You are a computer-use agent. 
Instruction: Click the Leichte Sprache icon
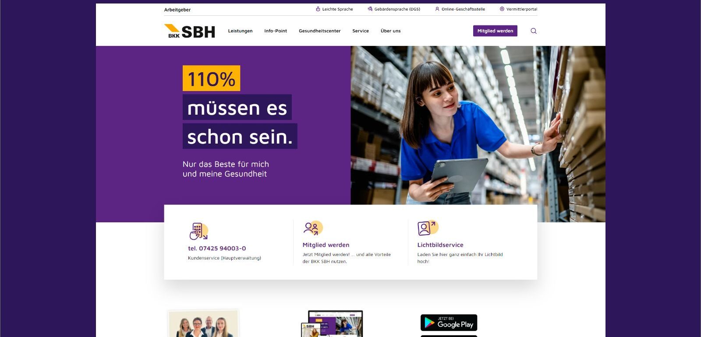point(318,9)
